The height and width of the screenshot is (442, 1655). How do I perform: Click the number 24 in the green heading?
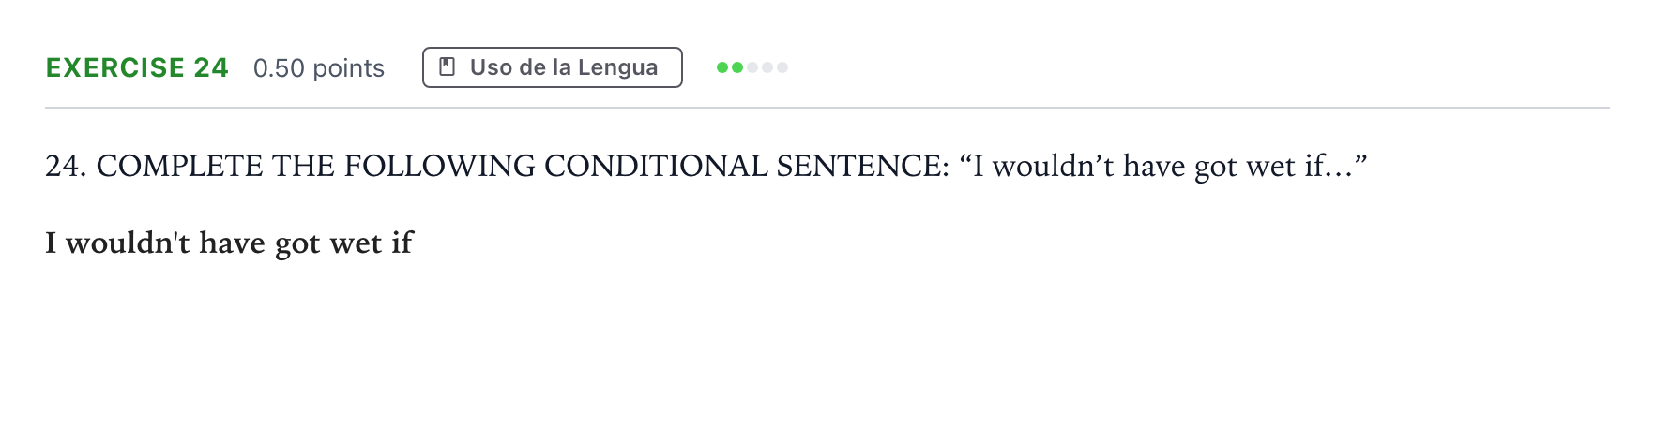[211, 67]
